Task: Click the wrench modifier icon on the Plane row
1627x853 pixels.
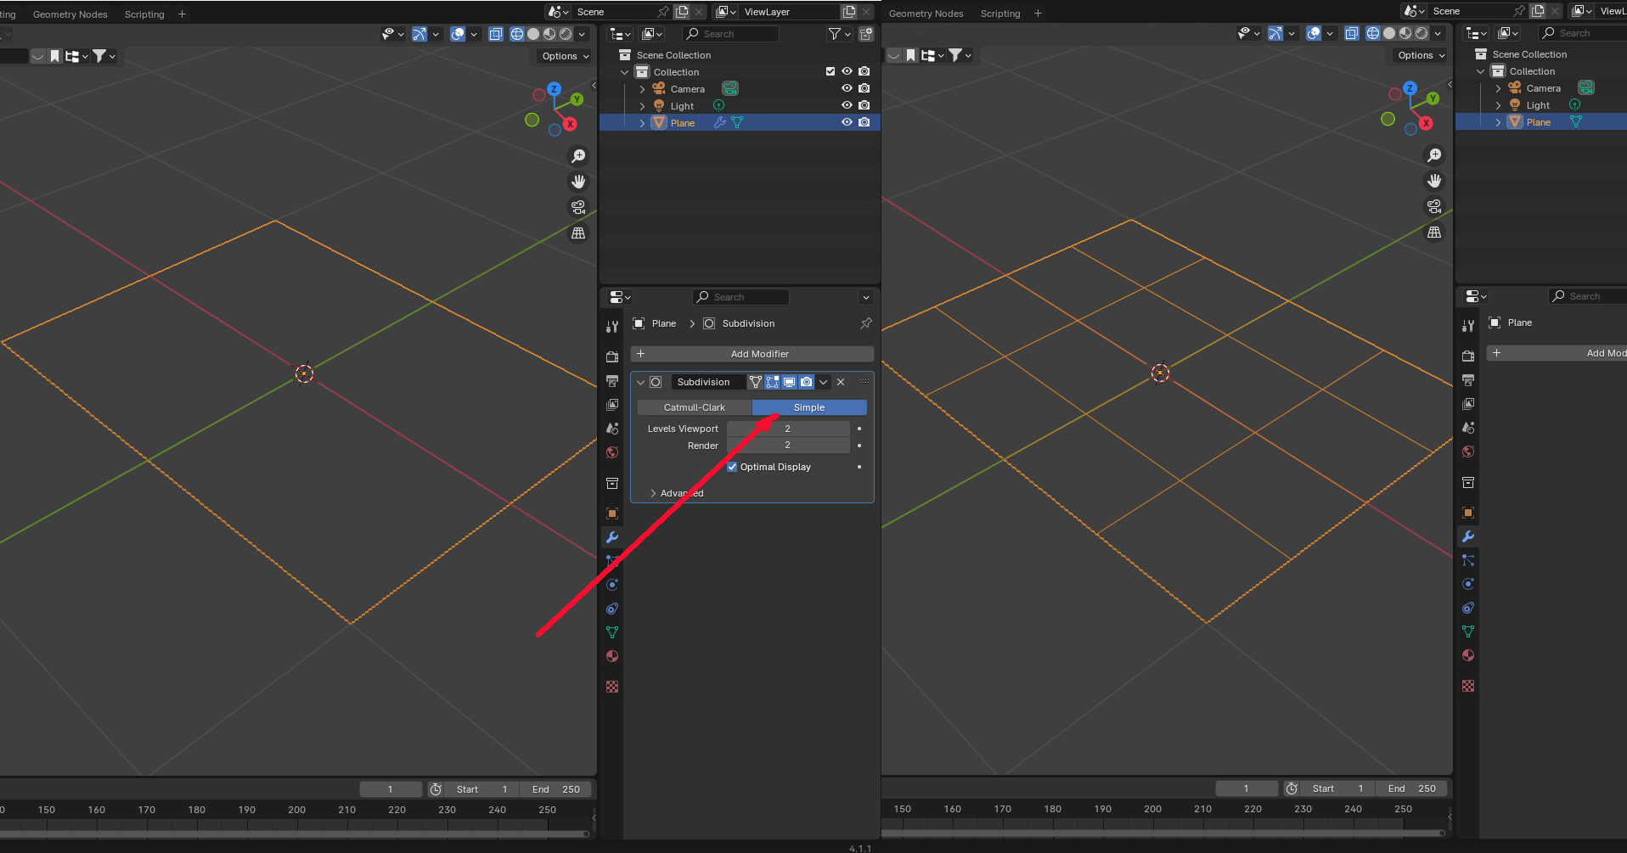Action: pos(720,123)
